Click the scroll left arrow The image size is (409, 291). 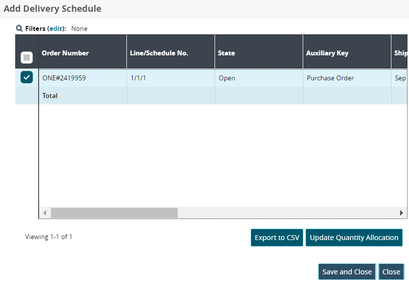[45, 213]
